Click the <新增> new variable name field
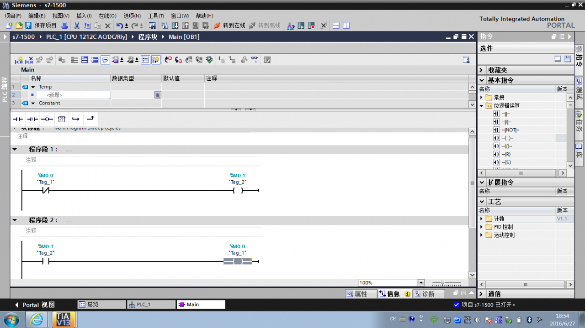Screen dimensions: 585x328 tap(69, 95)
